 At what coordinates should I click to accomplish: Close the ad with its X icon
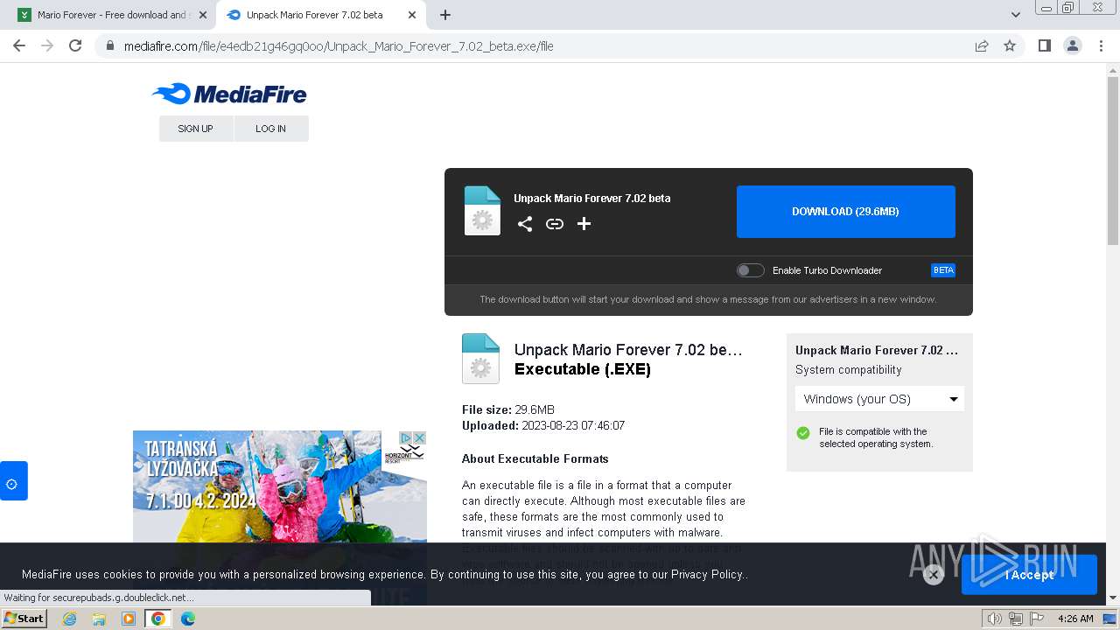pyautogui.click(x=420, y=437)
